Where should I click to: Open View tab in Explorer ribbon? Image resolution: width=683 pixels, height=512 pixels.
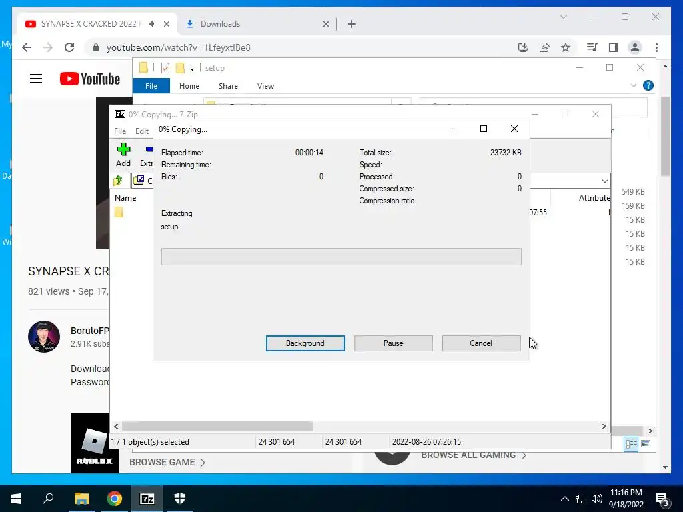pos(265,86)
